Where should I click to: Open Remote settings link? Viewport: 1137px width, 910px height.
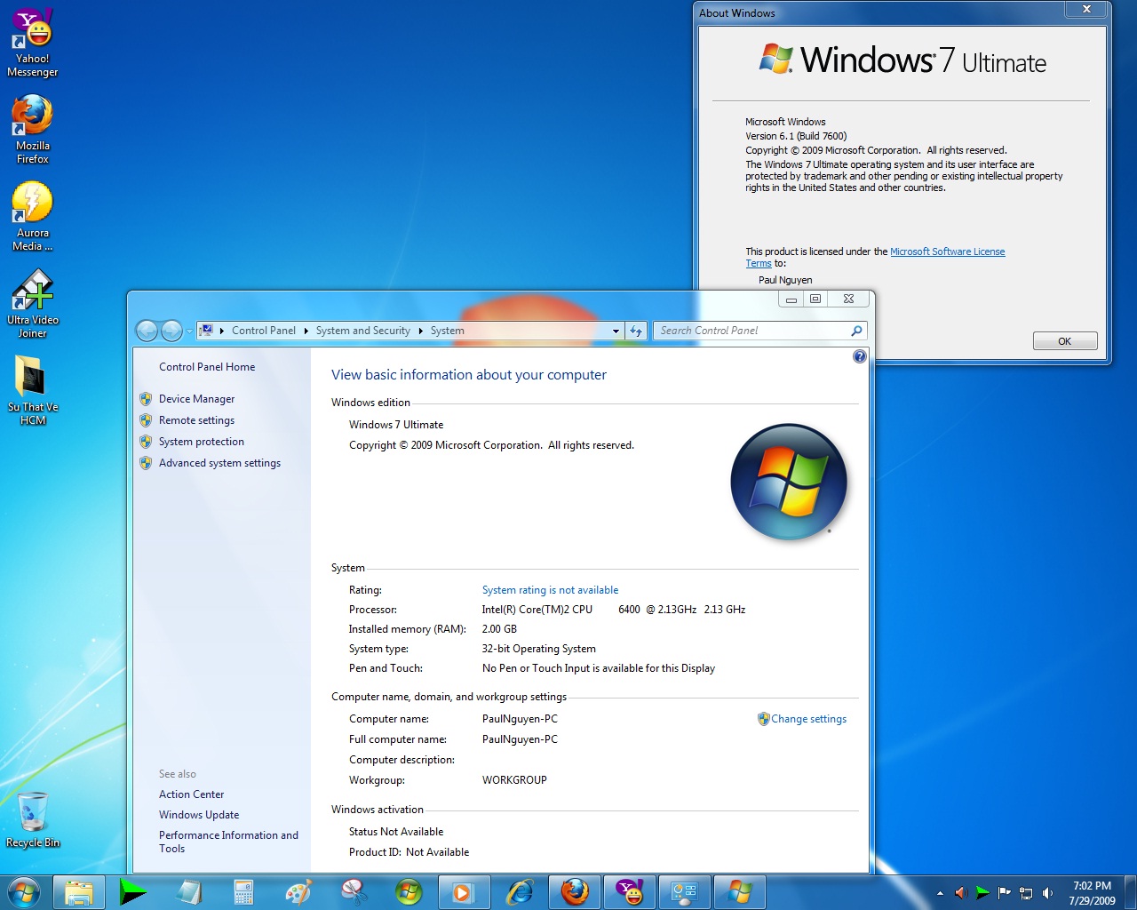196,420
